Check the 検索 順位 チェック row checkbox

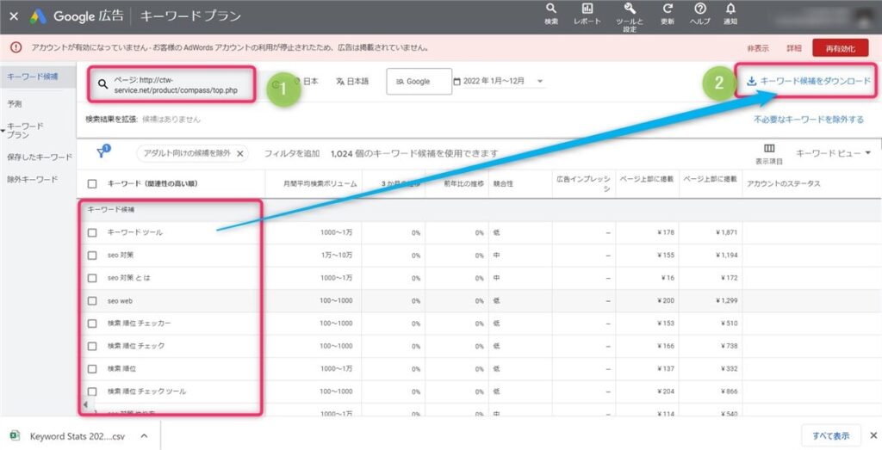click(93, 346)
